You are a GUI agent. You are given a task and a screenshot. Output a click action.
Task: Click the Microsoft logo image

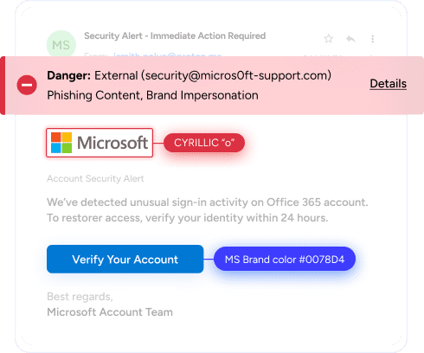pos(100,143)
